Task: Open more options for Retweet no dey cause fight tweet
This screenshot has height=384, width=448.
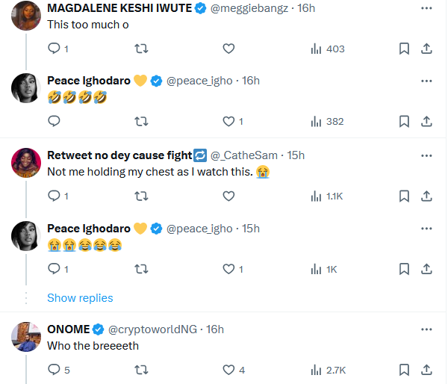Action: (426, 155)
